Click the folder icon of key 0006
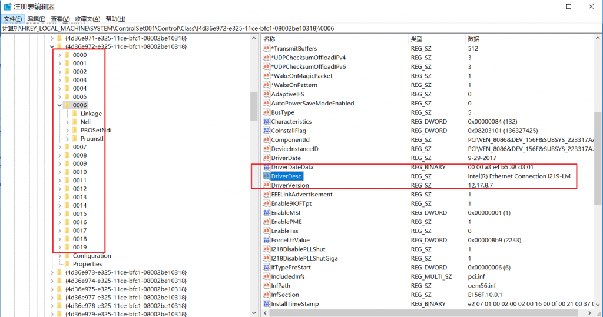This screenshot has height=317, width=603. (67, 105)
